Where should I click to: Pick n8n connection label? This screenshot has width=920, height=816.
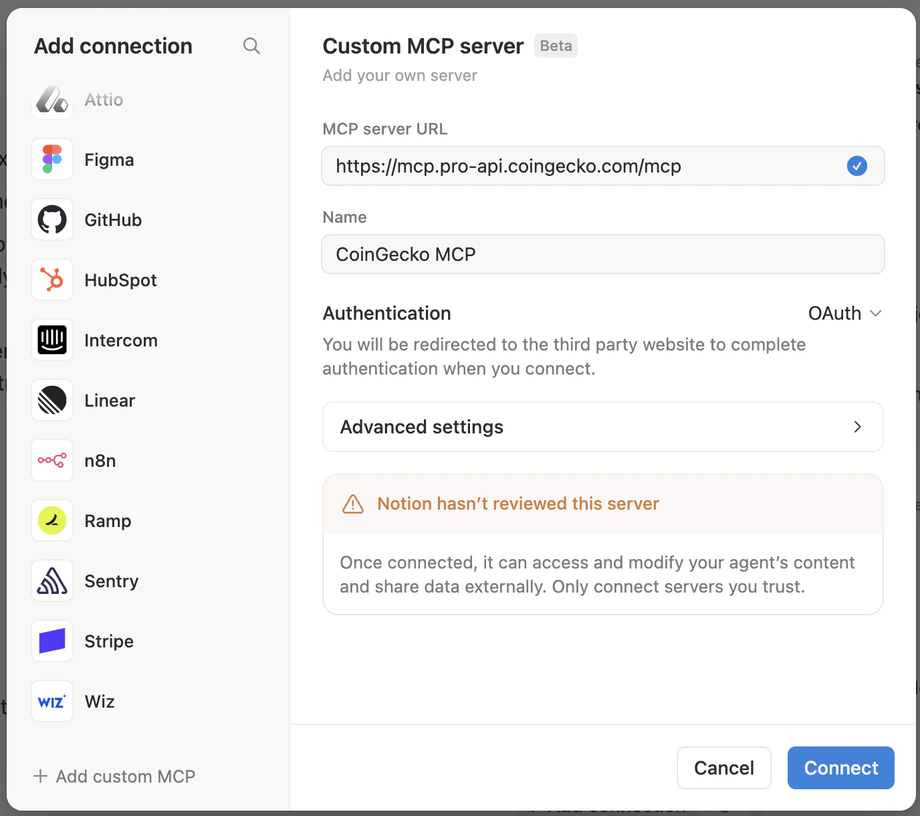pos(100,461)
